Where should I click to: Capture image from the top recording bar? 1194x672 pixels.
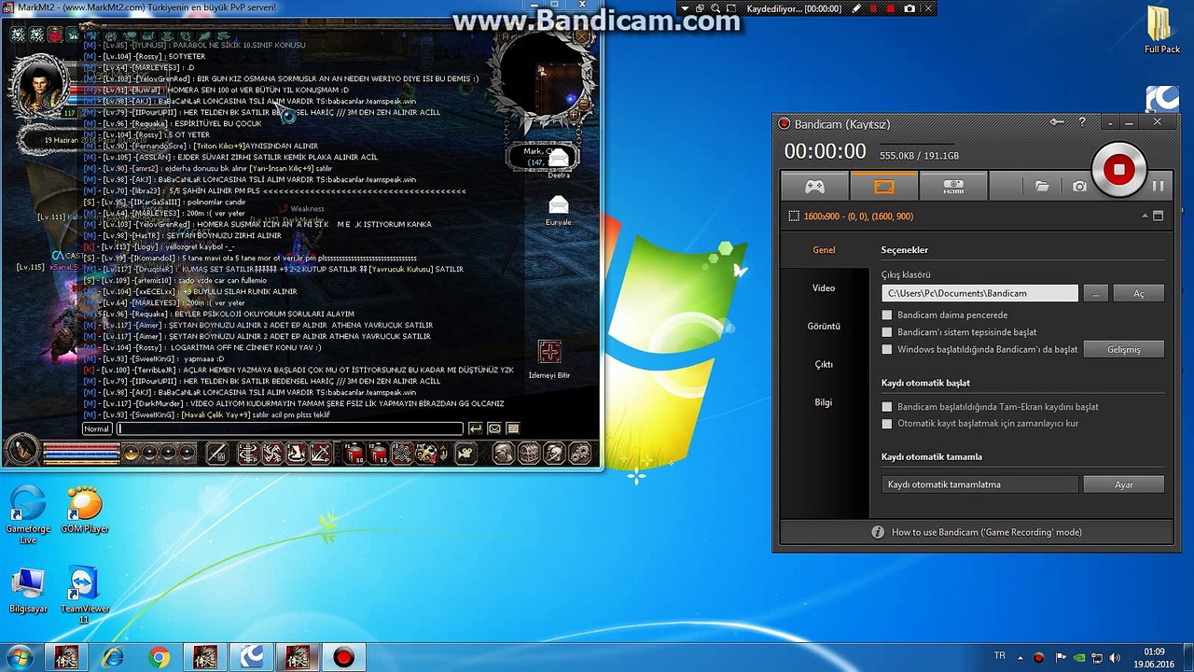(x=909, y=8)
